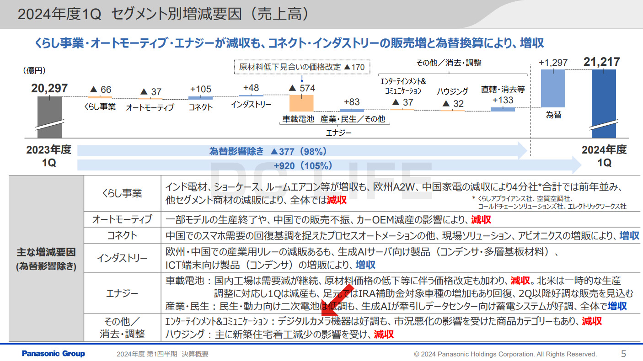Click the footnote about くらしアプライアンス社
Screen dimensions: 643x361
click(x=549, y=202)
